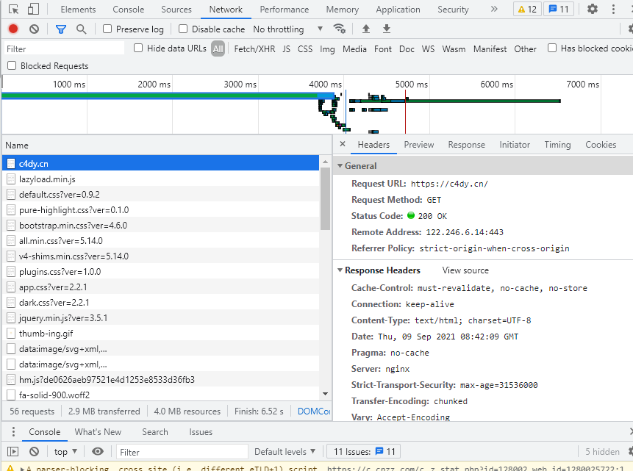Open the Timing tab of request

click(x=557, y=145)
